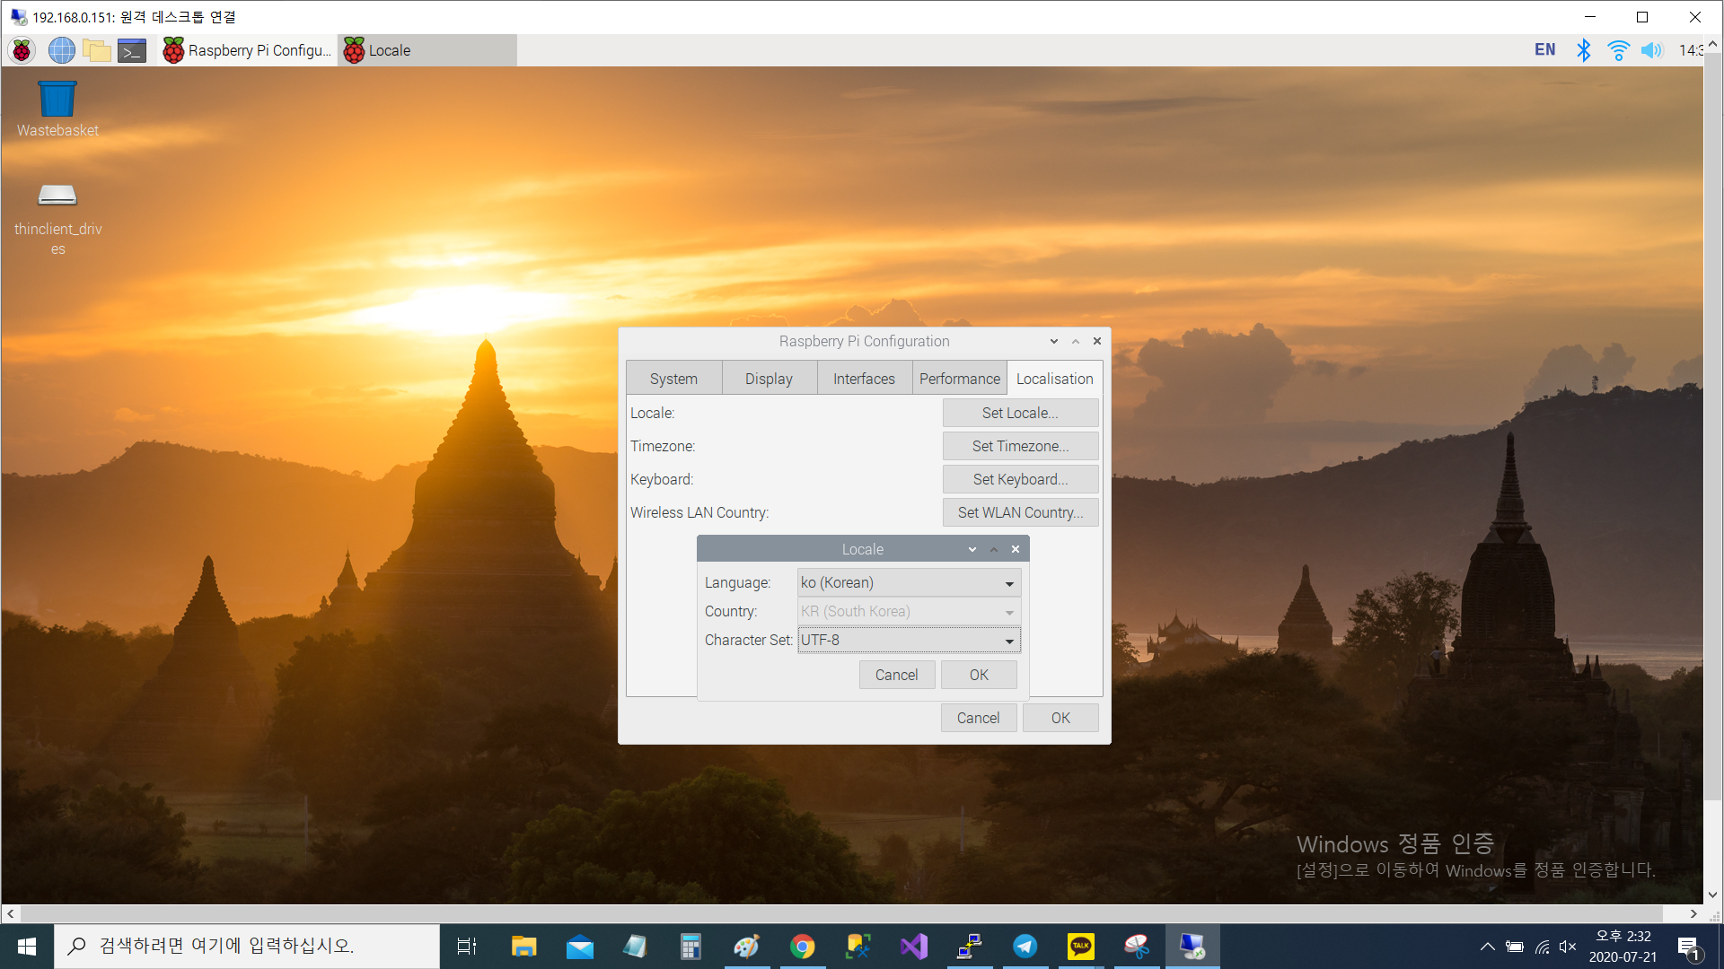Click the volume speaker icon in the panel
The image size is (1724, 969).
(x=1651, y=50)
